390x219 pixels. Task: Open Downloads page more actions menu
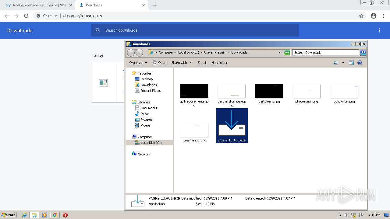(380, 30)
